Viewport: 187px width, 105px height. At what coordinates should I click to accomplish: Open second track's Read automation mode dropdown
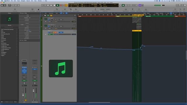click(51, 28)
